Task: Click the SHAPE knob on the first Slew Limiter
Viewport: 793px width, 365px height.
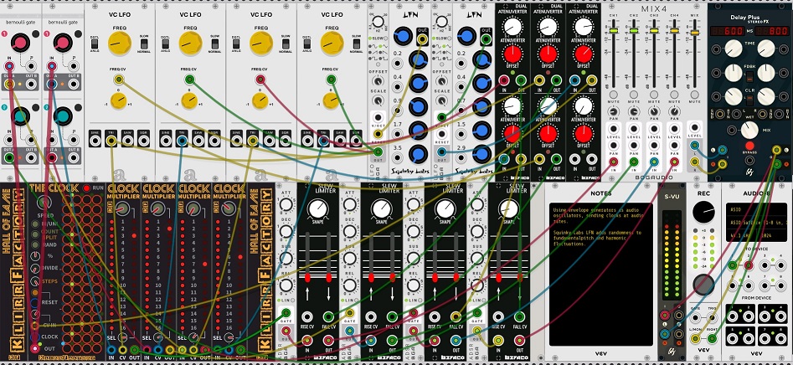Action: pyautogui.click(x=317, y=208)
